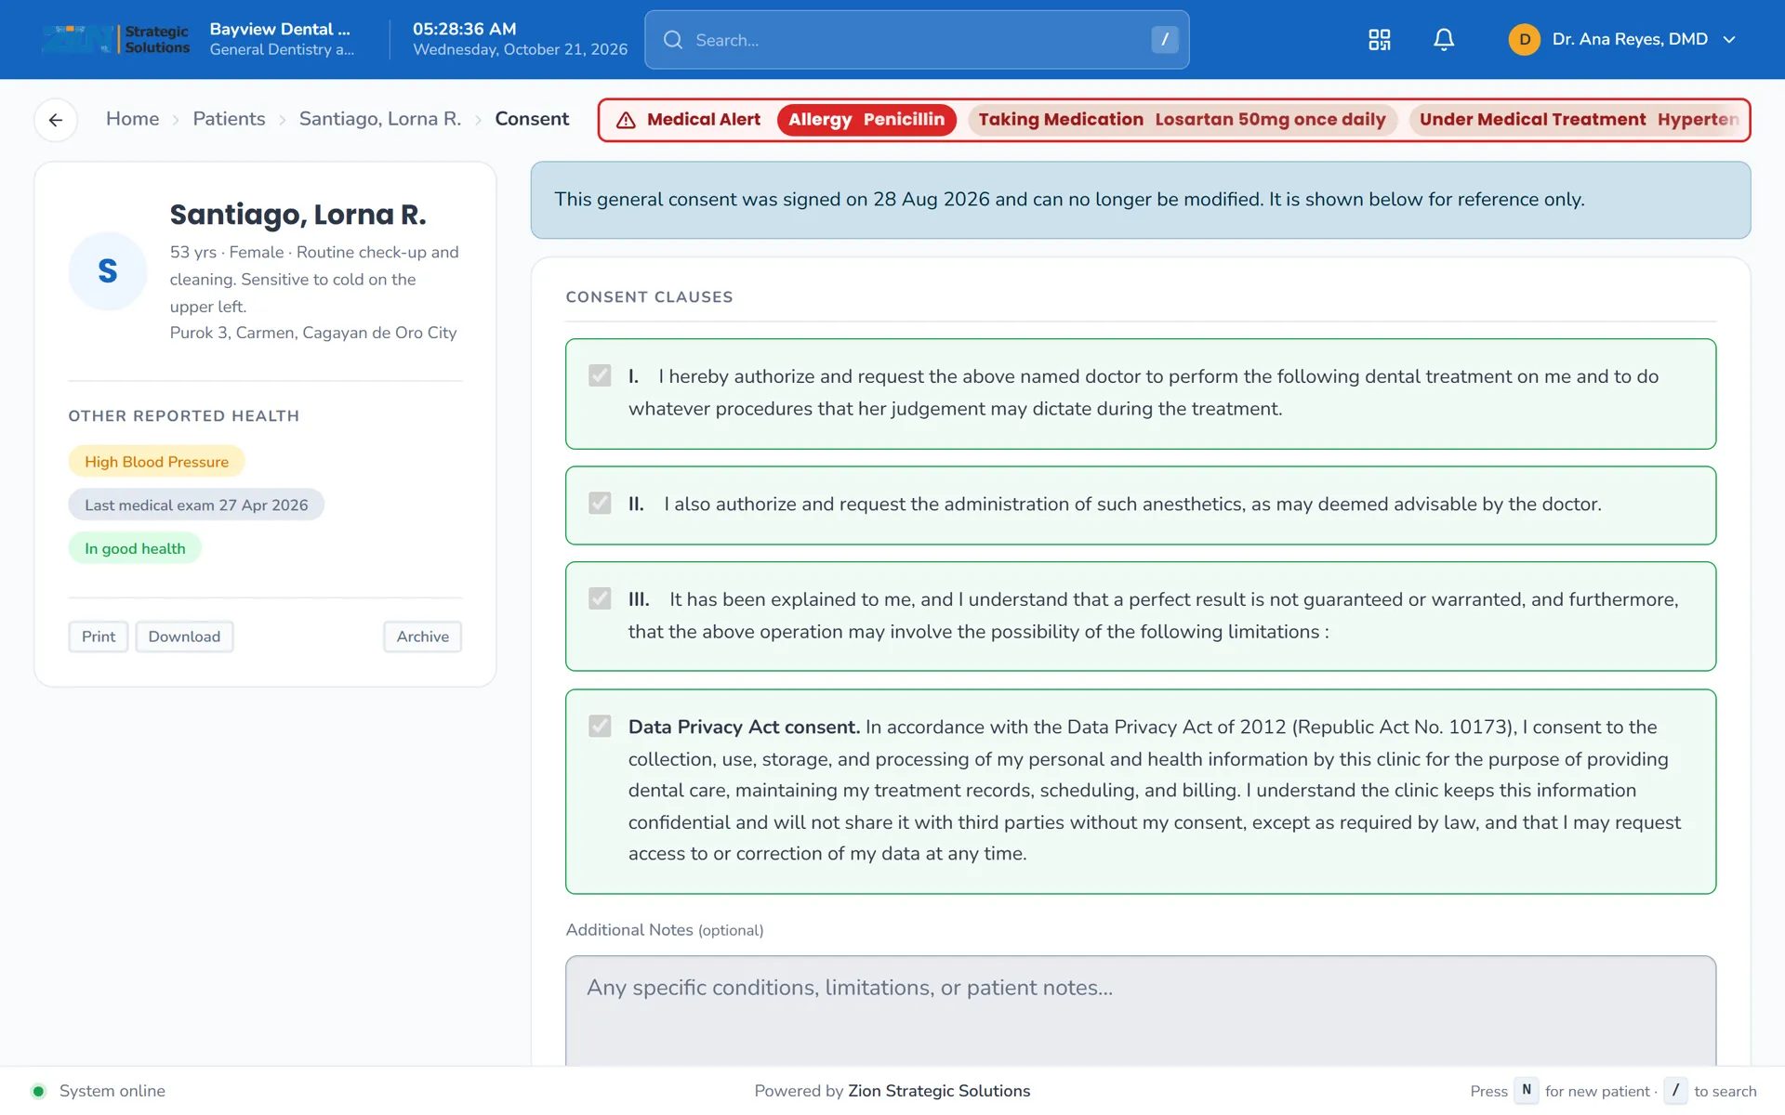Click the orange D user avatar
This screenshot has height=1115, width=1785.
tap(1524, 39)
